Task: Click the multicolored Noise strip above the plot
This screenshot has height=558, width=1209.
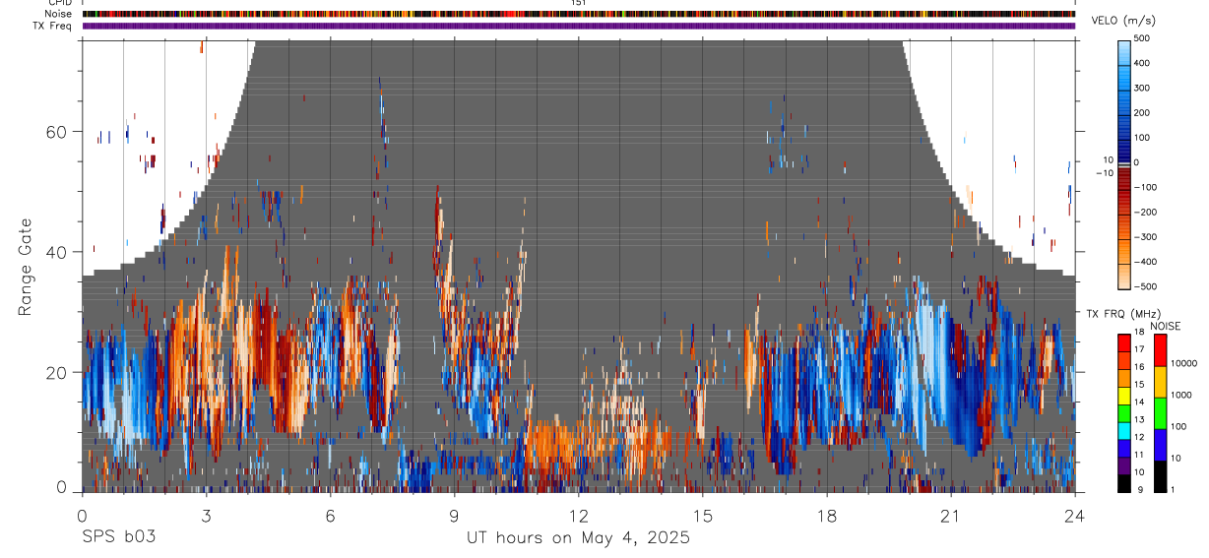Action: (x=579, y=14)
